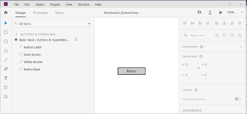Select the Dark-Border layer
The height and width of the screenshot is (114, 247).
click(32, 55)
